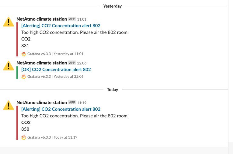Open today's Alerting CO2 Concentration alert 802 link
The height and width of the screenshot is (154, 233).
(x=61, y=109)
